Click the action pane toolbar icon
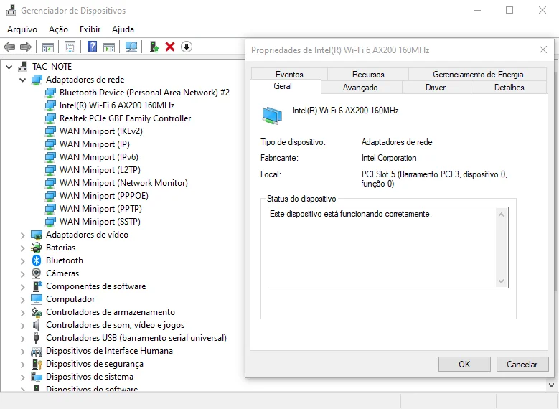Screen dimensions: 559x409 (109, 47)
